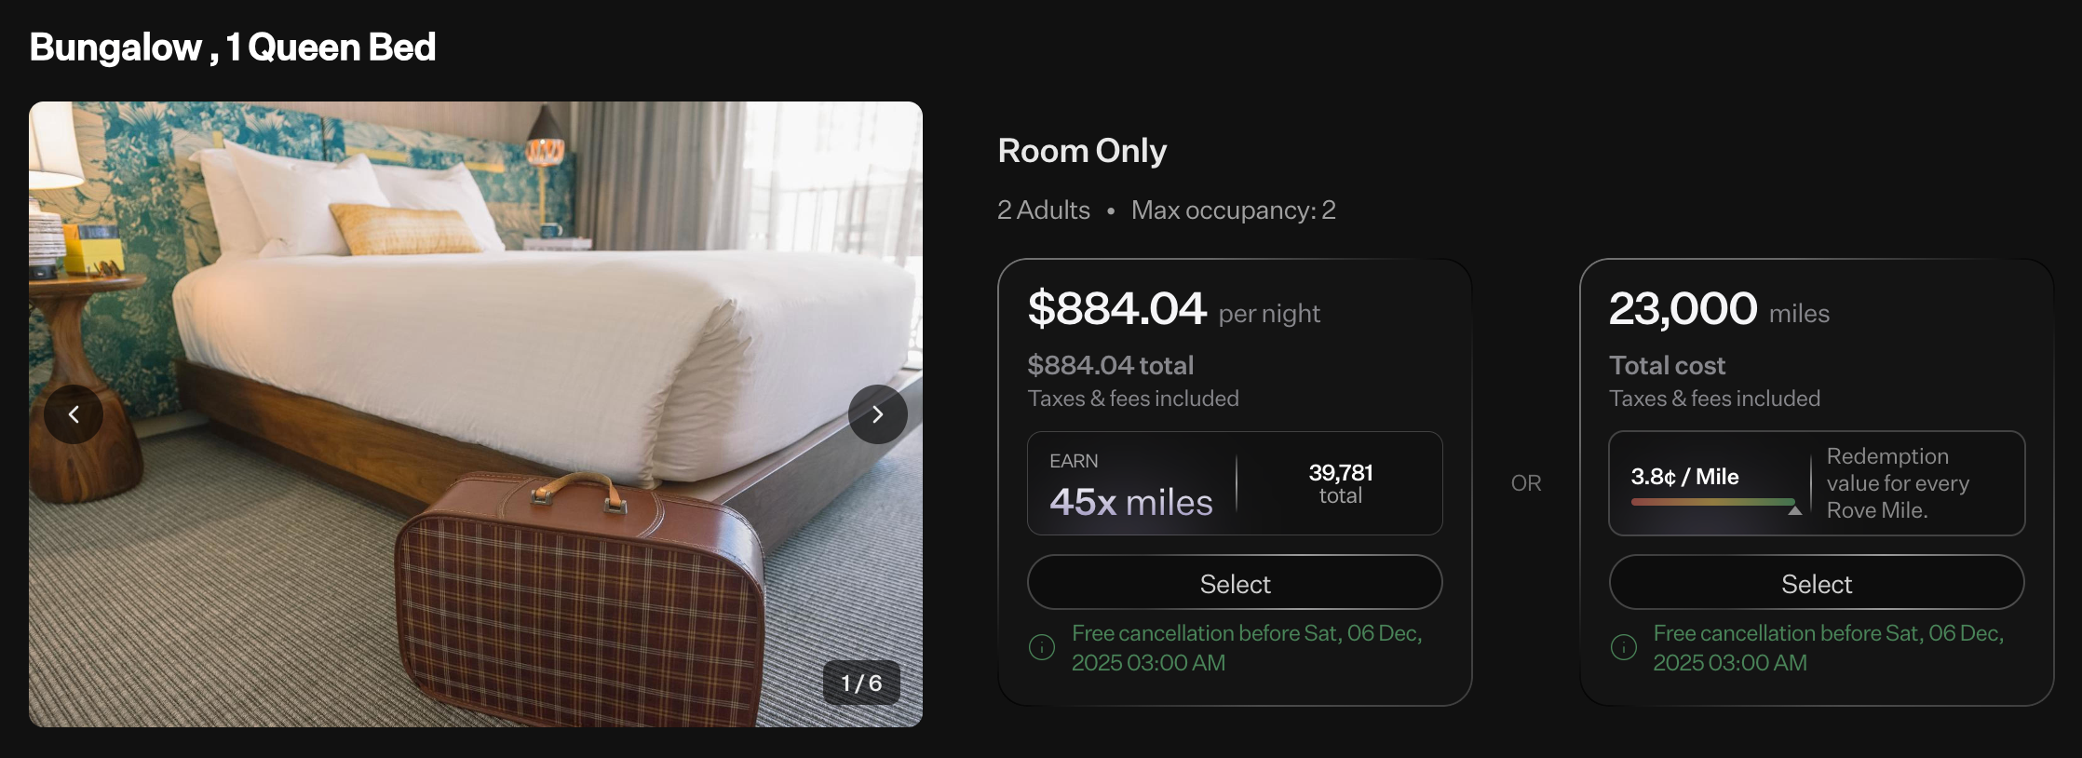The width and height of the screenshot is (2082, 758).
Task: Click the Bungalow, 1 Queen Bed title
Action: pos(233,47)
